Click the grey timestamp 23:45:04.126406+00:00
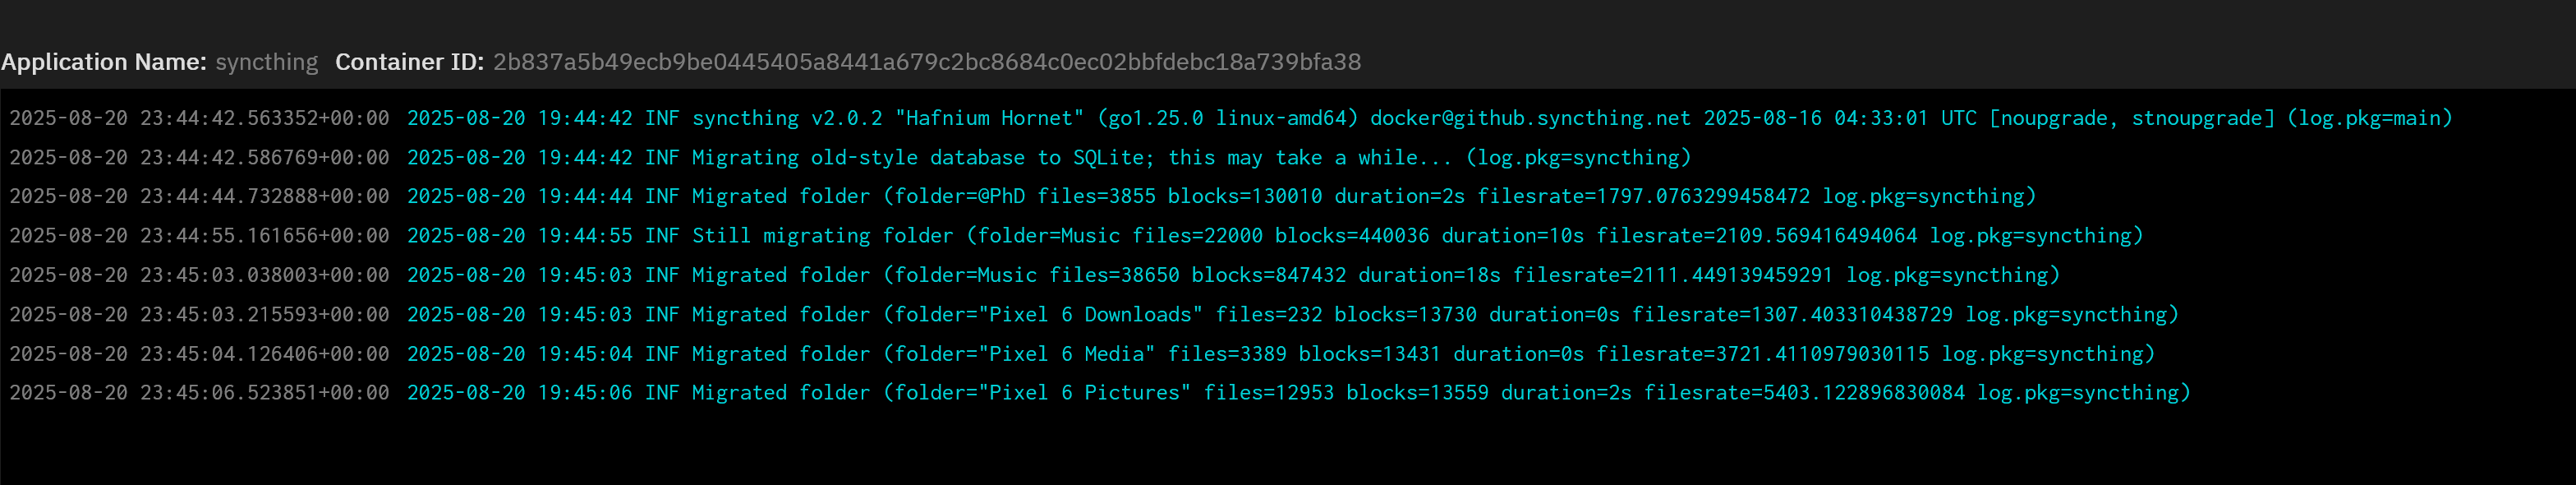 [x=199, y=354]
